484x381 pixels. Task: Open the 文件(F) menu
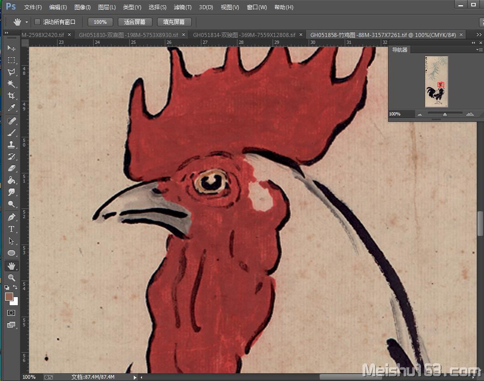tap(33, 7)
